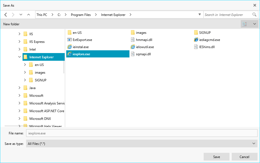Click the iediagcmd.exe IE icon

196,40
